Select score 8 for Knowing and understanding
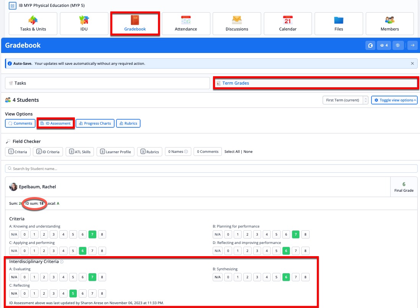Image resolution: width=420 pixels, height=308 pixels. pos(102,234)
